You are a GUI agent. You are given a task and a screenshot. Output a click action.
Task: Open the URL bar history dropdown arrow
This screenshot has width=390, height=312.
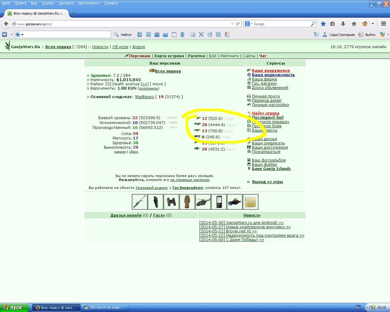click(233, 24)
